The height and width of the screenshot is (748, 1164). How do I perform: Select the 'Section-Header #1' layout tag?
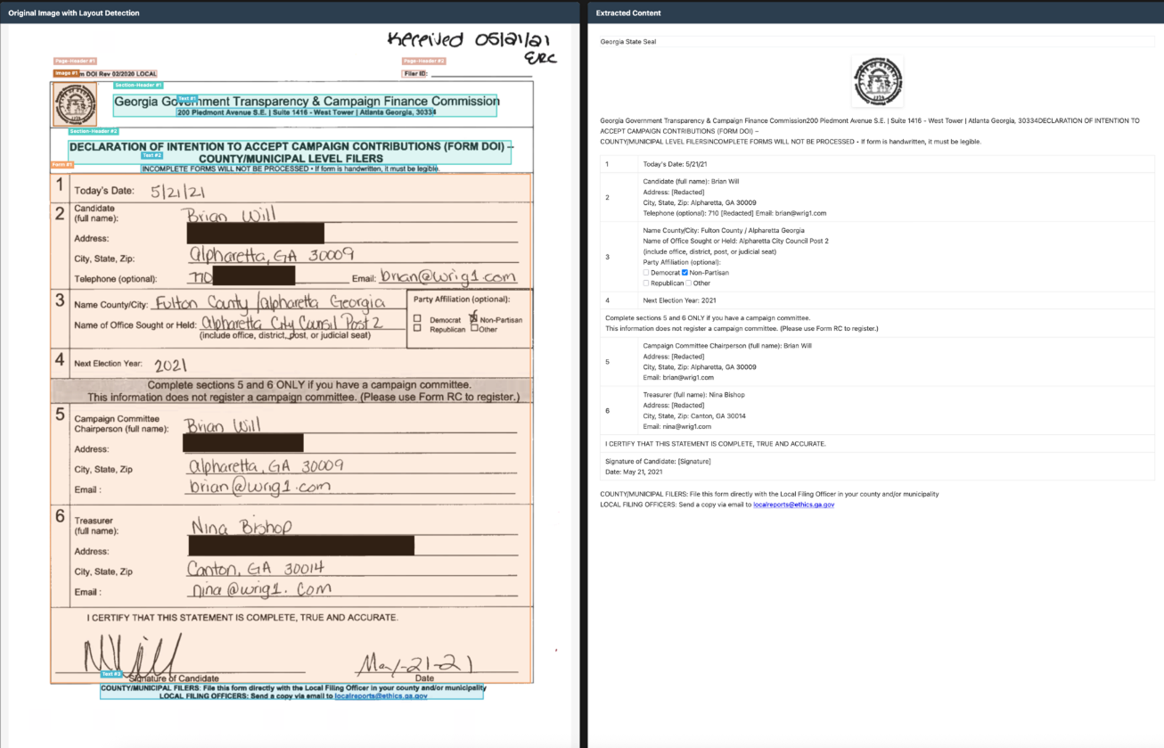(x=139, y=85)
